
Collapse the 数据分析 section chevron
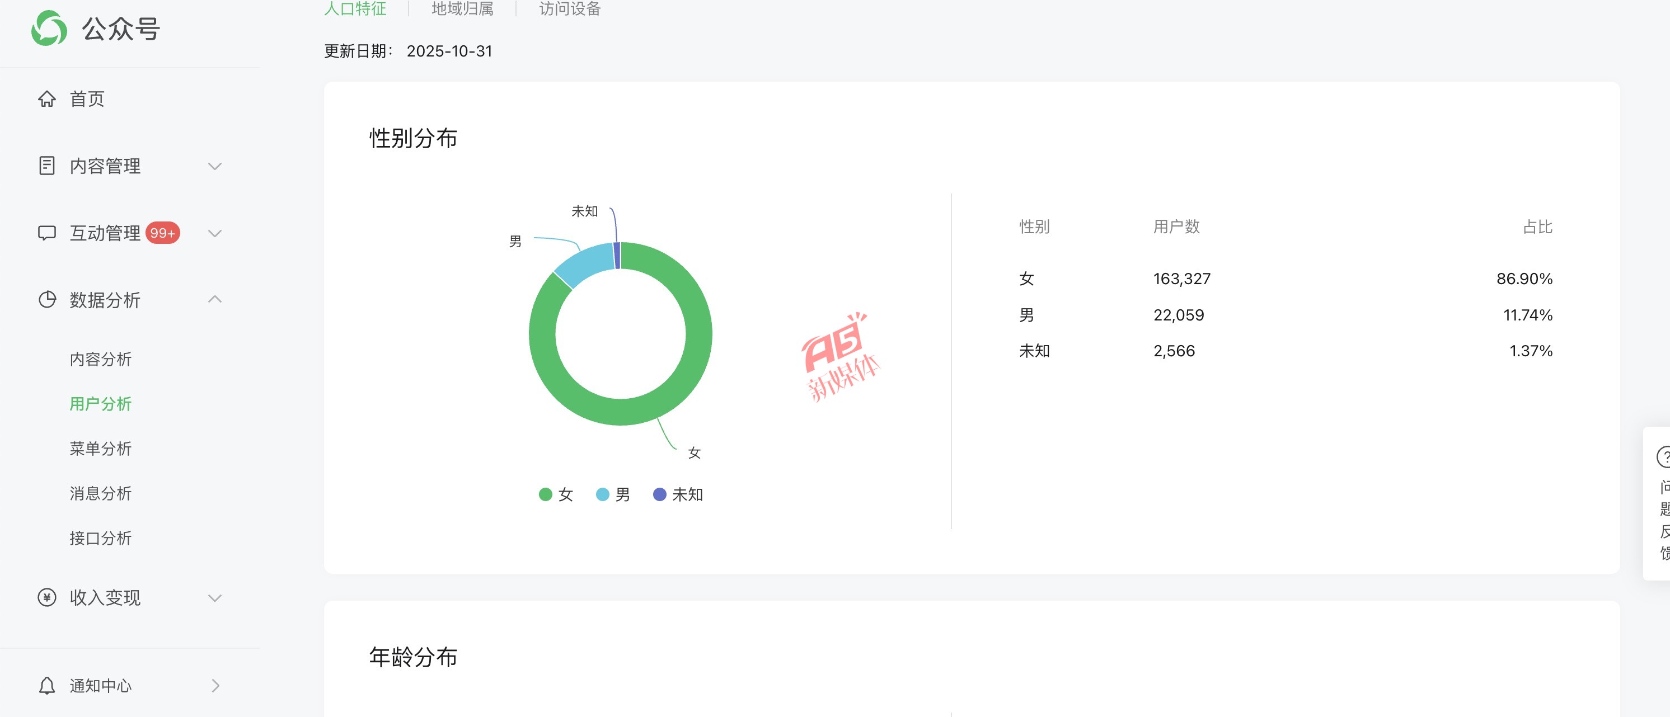coord(214,299)
